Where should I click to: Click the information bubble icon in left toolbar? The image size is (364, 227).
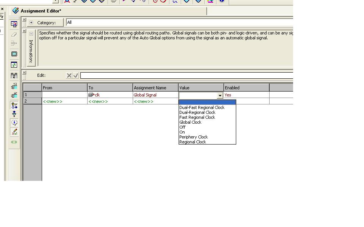pos(14,123)
